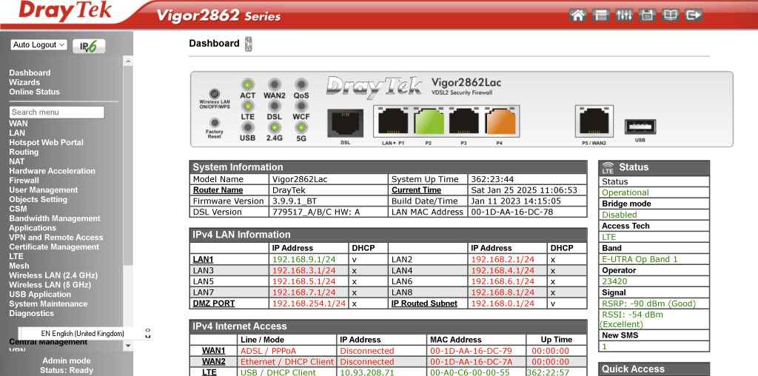Click the LTE signal icon in Status header
This screenshot has height=376, width=758.
[x=608, y=168]
